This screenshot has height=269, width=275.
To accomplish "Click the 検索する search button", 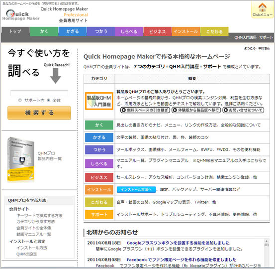I will (x=39, y=113).
